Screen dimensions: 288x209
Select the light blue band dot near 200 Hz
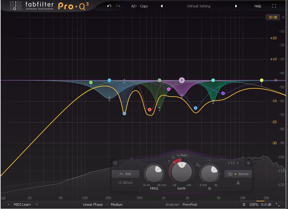[109, 80]
